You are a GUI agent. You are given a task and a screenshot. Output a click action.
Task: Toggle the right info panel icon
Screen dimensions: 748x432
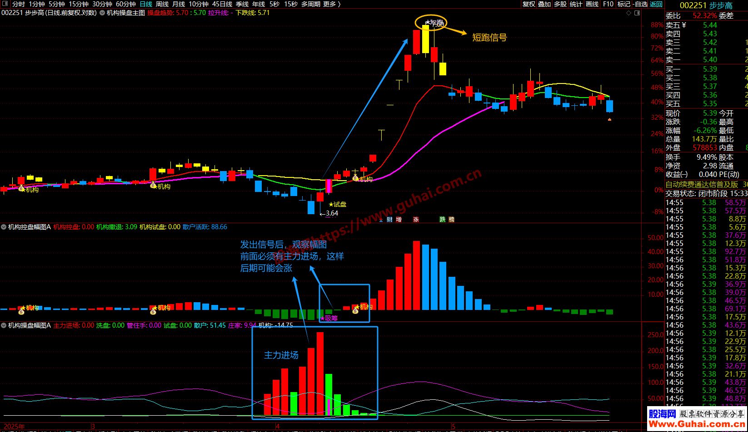tap(637, 13)
